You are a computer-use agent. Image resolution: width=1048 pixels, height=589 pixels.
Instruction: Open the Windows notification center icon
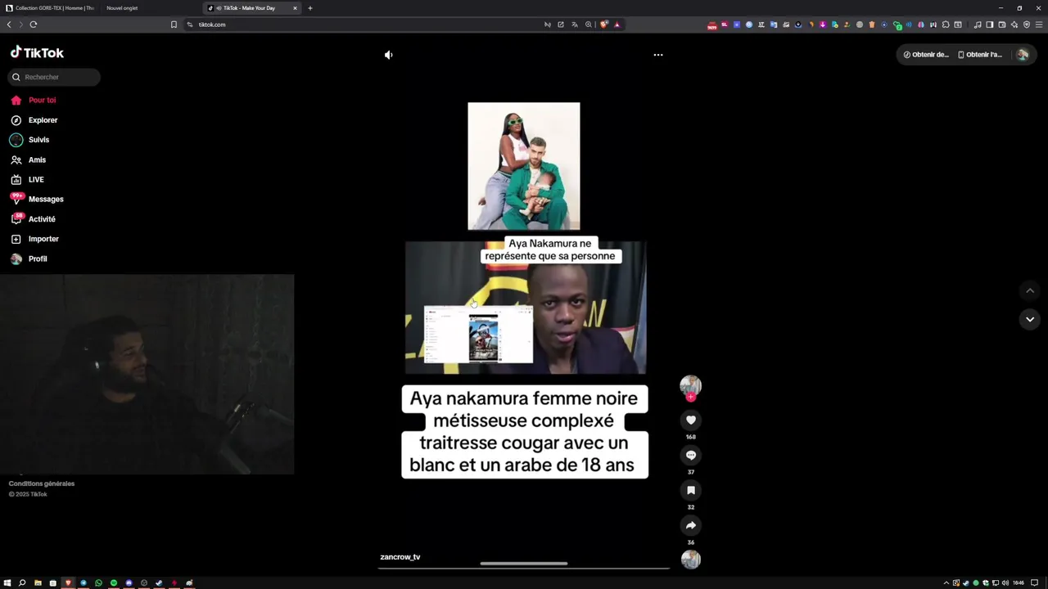click(1035, 582)
